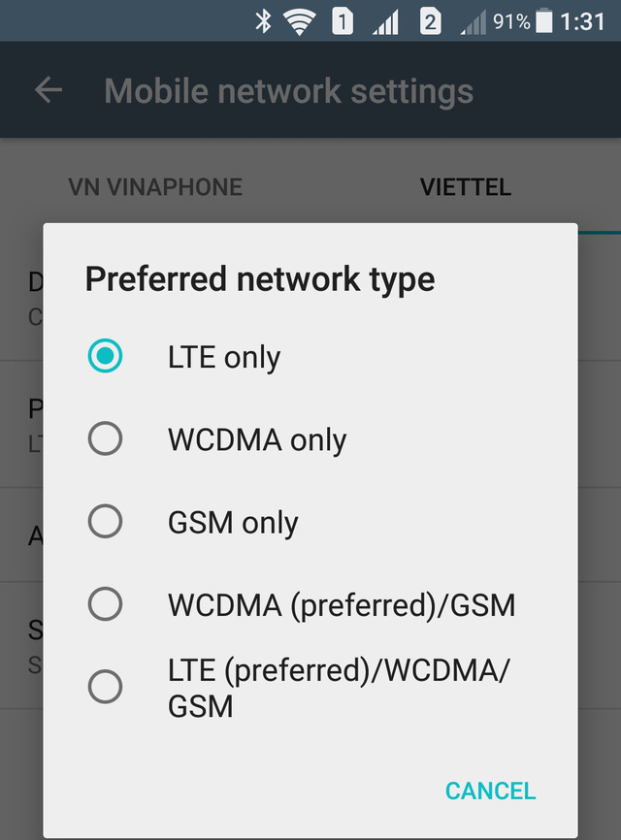Image resolution: width=621 pixels, height=840 pixels.
Task: Select the LTE only radio button
Action: (105, 357)
